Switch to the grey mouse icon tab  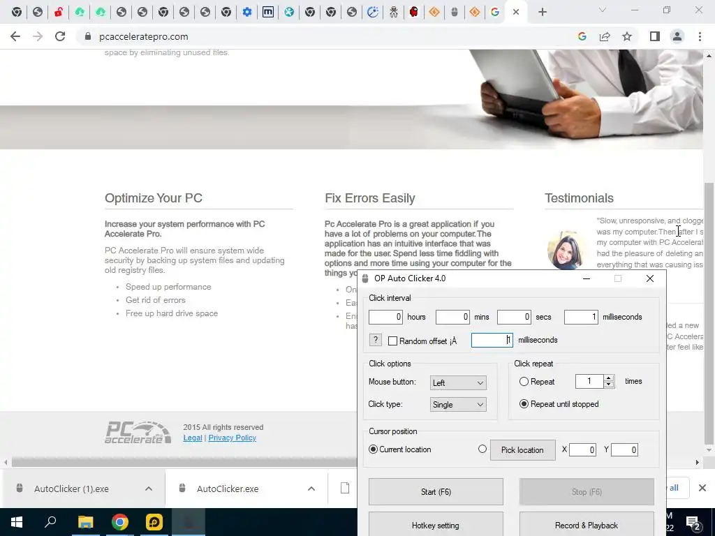point(454,13)
